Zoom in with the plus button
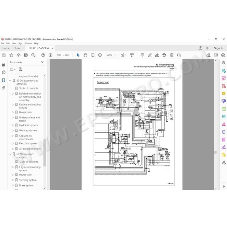 (x=100, y=55)
